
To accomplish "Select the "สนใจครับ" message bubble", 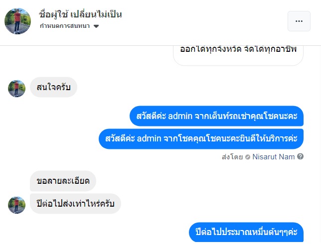I will coord(53,88).
